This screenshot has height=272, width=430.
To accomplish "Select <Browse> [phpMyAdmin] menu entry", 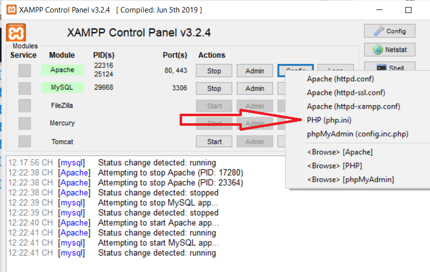I will [x=350, y=179].
